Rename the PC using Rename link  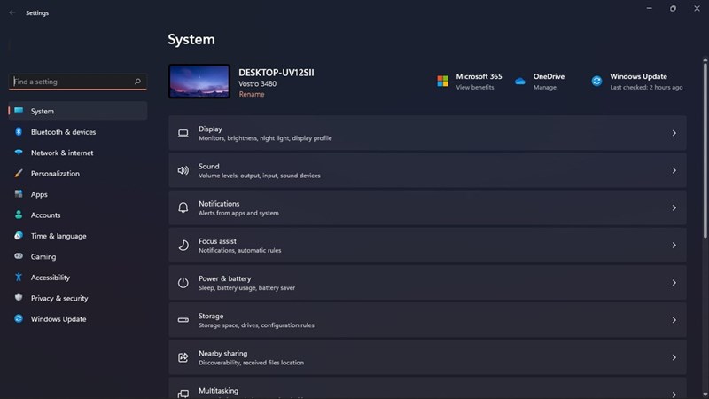[x=252, y=95]
